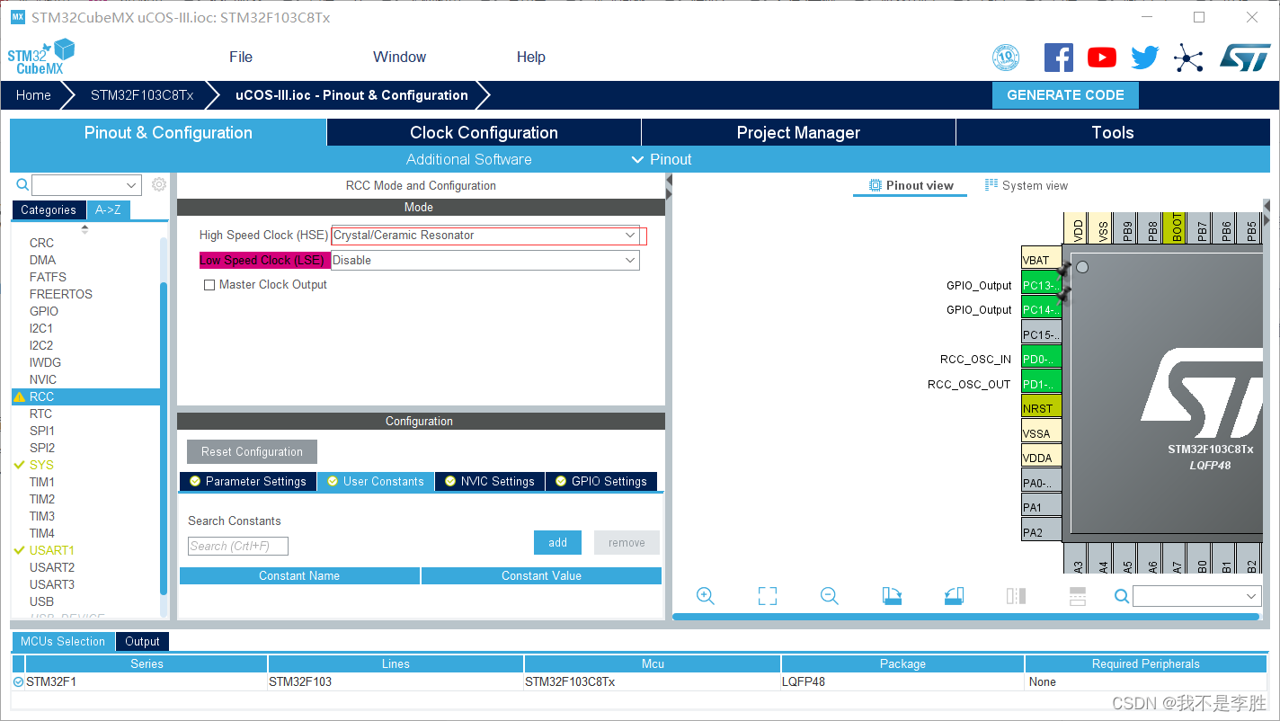Screen dimensions: 1280x721
Task: Click the GENERATE CODE button
Action: click(1065, 95)
